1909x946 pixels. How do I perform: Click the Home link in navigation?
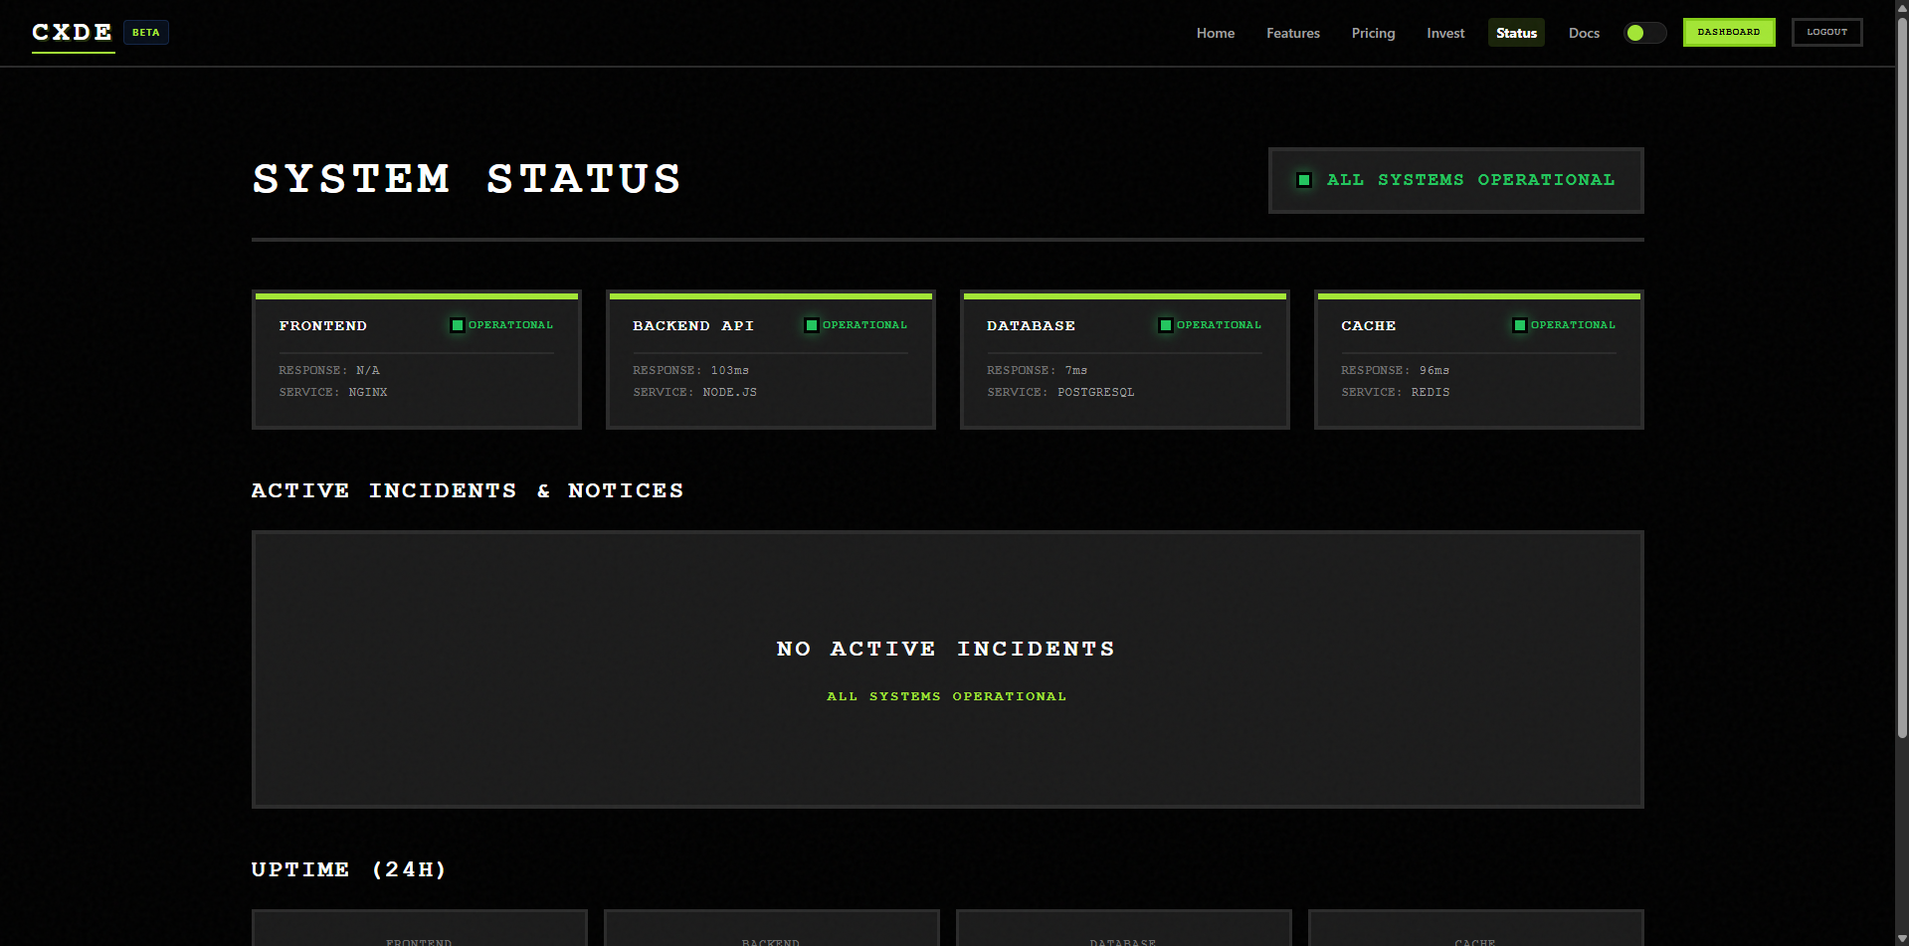(x=1215, y=33)
